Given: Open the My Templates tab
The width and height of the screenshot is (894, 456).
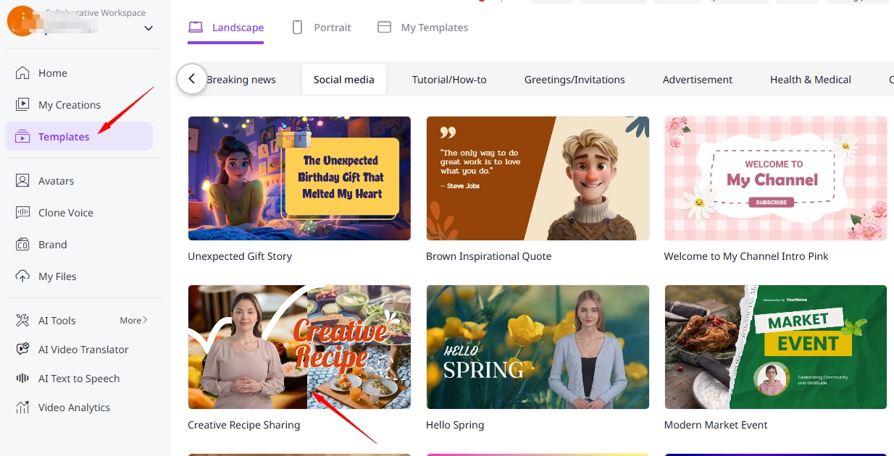Looking at the screenshot, I should click(423, 28).
